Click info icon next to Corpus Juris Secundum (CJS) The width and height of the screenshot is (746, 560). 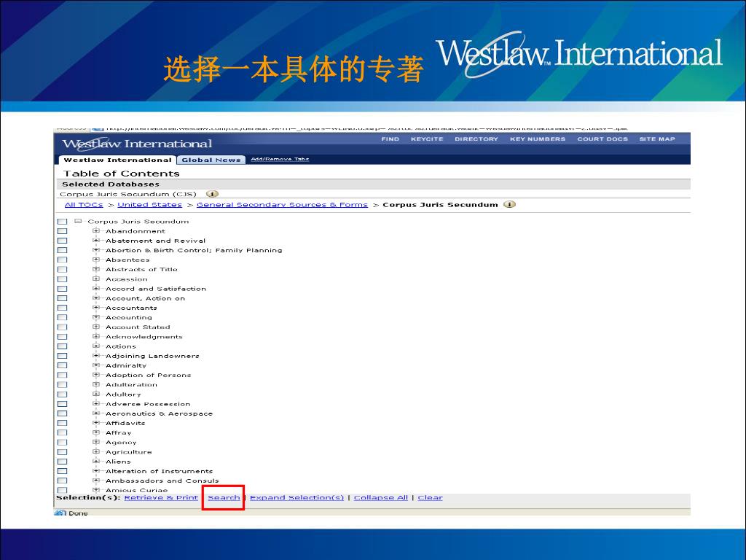pyautogui.click(x=212, y=194)
